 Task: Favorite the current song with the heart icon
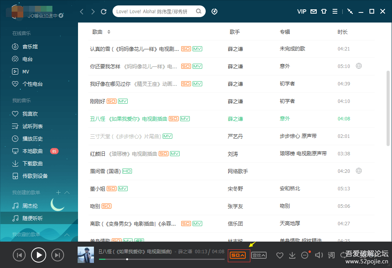(x=279, y=255)
